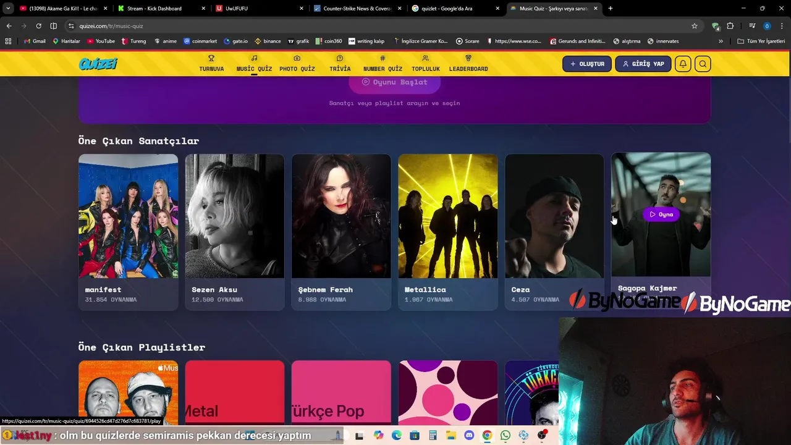The height and width of the screenshot is (445, 791).
Task: Open File Explorer from the taskbar
Action: pos(450,436)
